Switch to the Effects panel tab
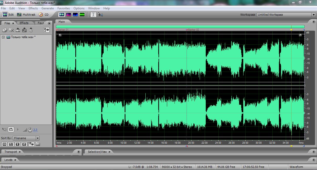Image resolution: width=317 pixels, height=170 pixels. click(24, 23)
